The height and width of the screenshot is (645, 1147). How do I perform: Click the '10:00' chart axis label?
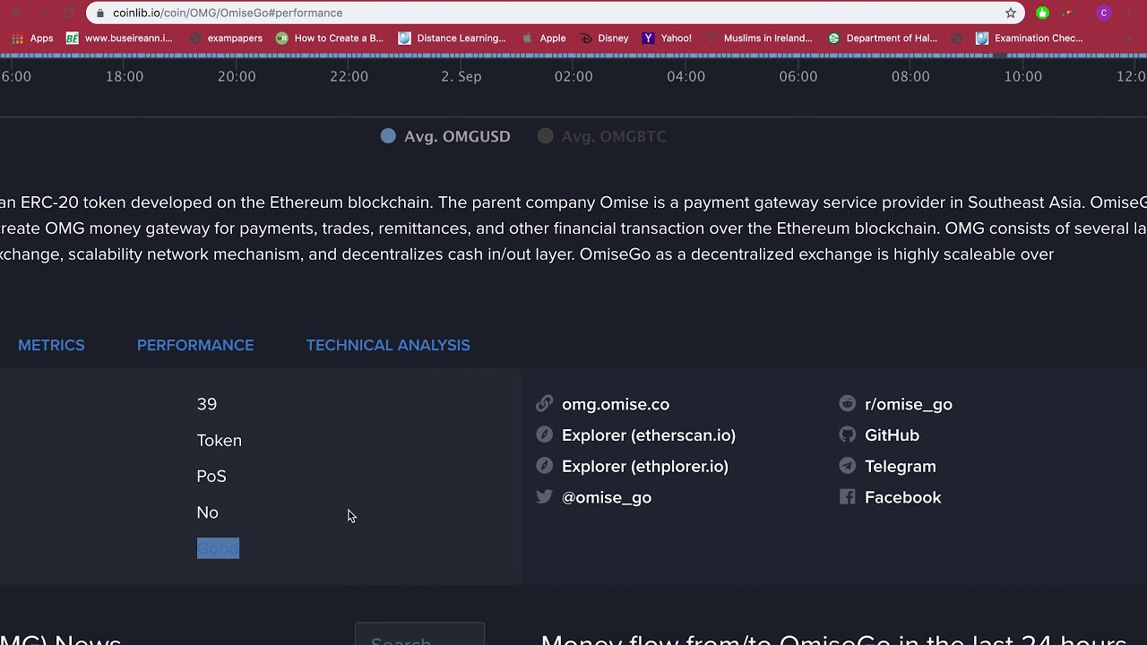tap(1023, 77)
